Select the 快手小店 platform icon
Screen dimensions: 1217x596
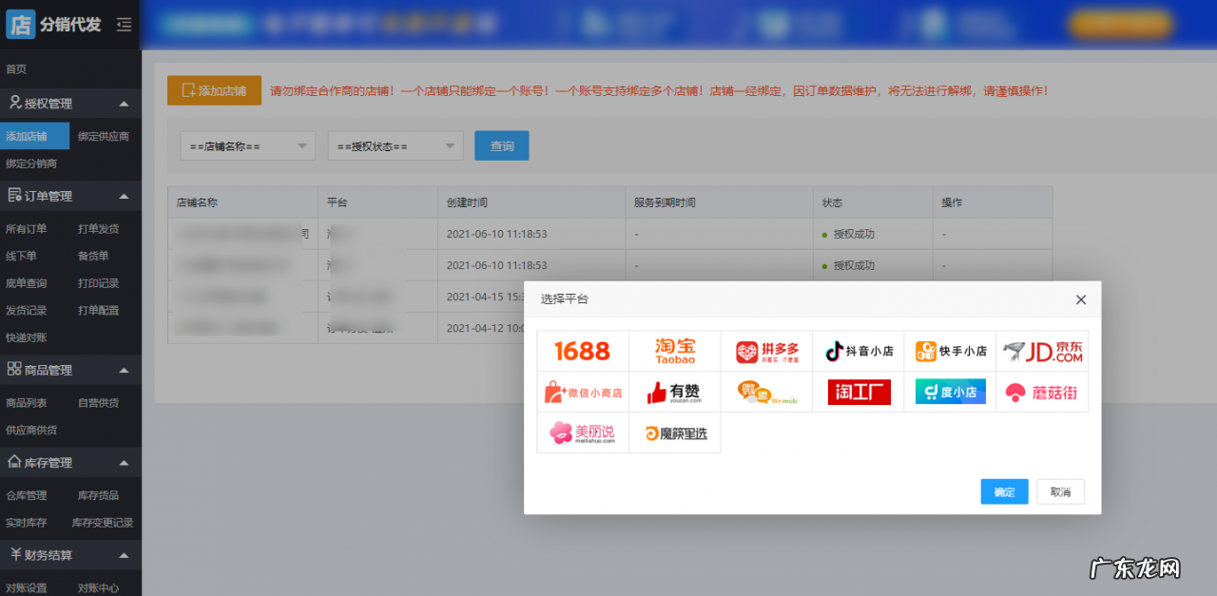click(950, 350)
